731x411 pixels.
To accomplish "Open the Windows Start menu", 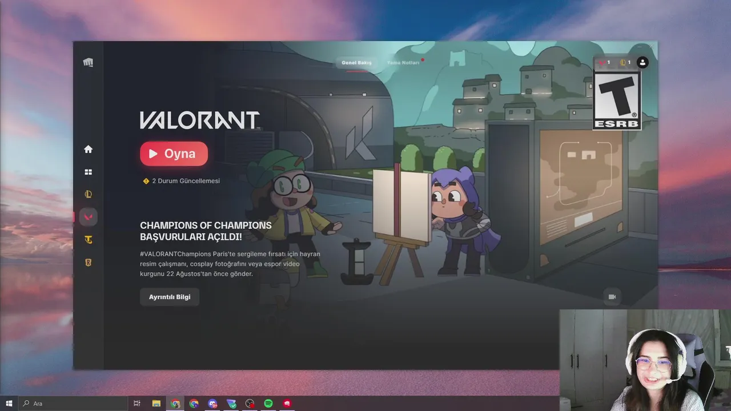I will pos(9,404).
